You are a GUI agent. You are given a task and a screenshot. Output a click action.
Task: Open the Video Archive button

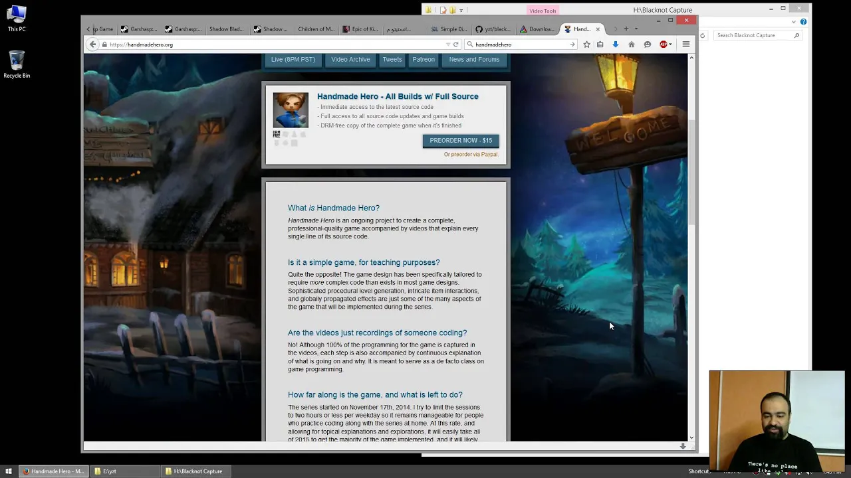click(350, 59)
